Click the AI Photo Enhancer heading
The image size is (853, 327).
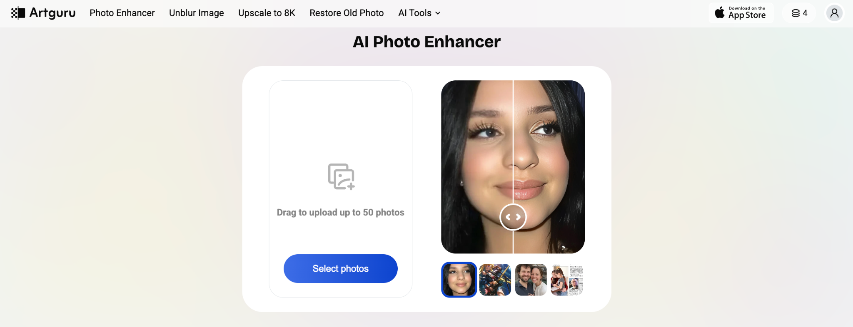(x=426, y=42)
